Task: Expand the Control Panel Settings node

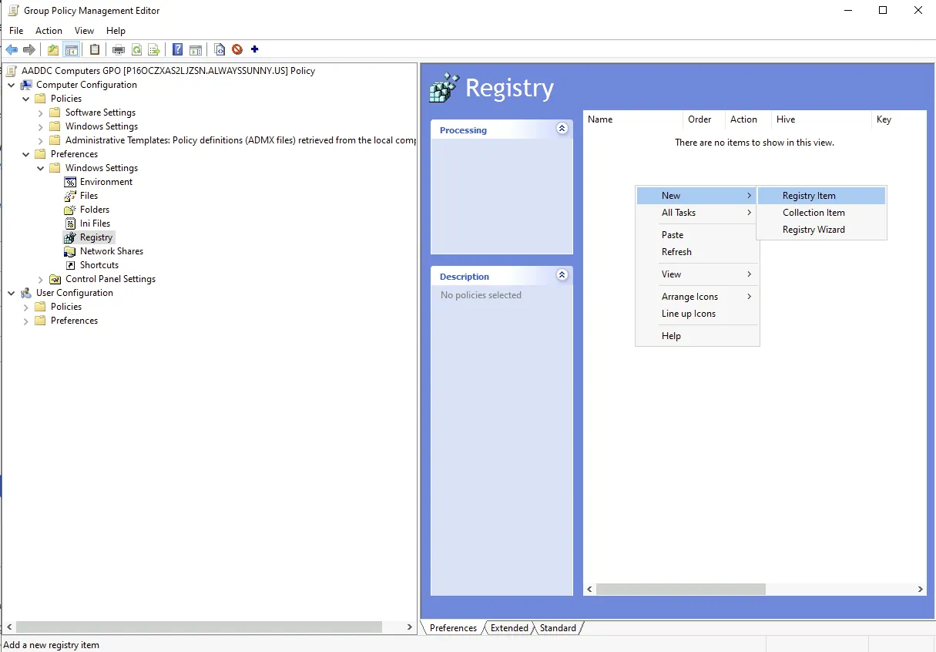Action: tap(40, 279)
